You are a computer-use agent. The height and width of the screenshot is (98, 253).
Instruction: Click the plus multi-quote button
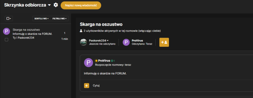[87, 85]
